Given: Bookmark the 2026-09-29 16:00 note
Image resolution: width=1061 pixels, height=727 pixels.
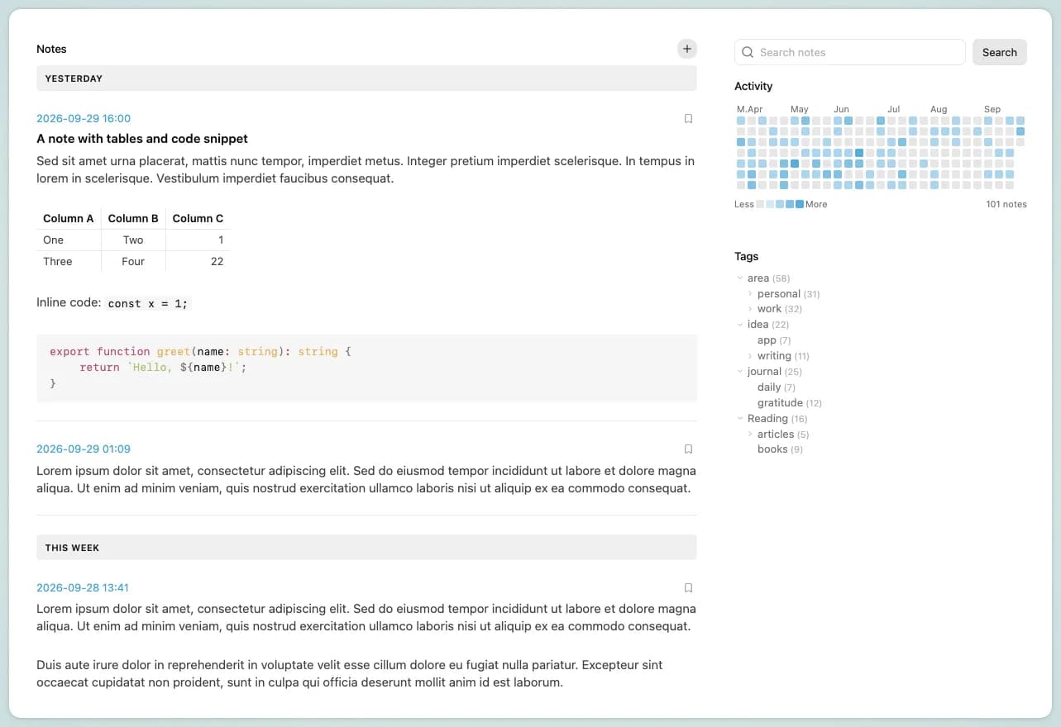Looking at the screenshot, I should (688, 119).
